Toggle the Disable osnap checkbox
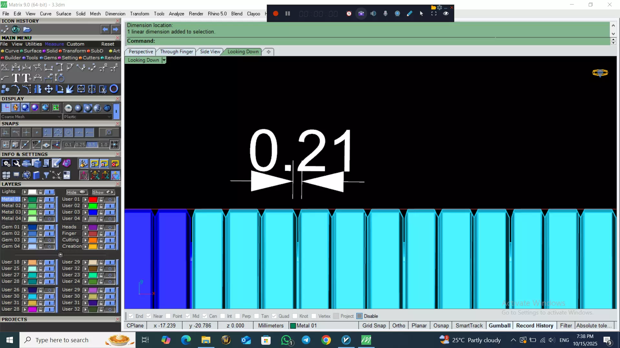The image size is (620, 348). coord(359,316)
